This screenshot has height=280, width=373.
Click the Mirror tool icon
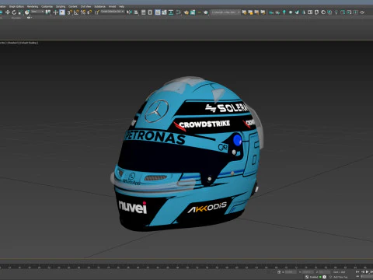(x=129, y=12)
